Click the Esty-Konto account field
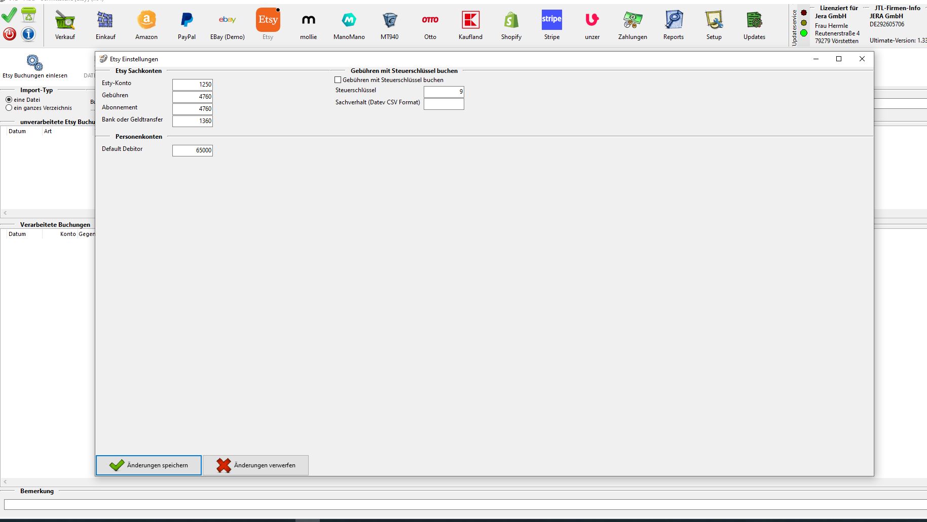The height and width of the screenshot is (522, 927). pos(193,85)
